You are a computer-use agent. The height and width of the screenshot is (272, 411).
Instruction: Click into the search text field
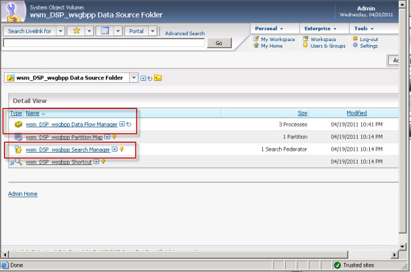click(x=104, y=43)
